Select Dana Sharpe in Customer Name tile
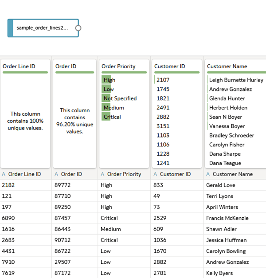Image resolution: width=266 pixels, height=278 pixels. [225, 153]
